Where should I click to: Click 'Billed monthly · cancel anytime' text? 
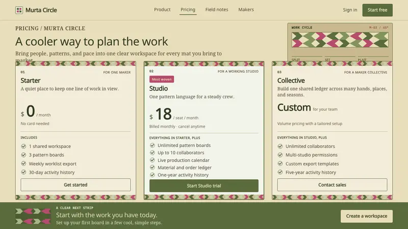point(177,126)
